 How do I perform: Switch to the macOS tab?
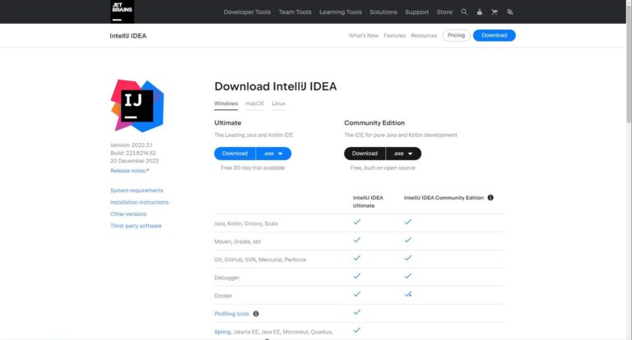pos(255,103)
